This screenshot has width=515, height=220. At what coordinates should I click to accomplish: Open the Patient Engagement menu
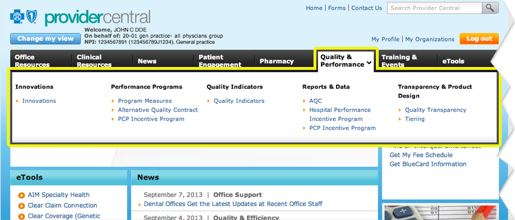tap(223, 61)
